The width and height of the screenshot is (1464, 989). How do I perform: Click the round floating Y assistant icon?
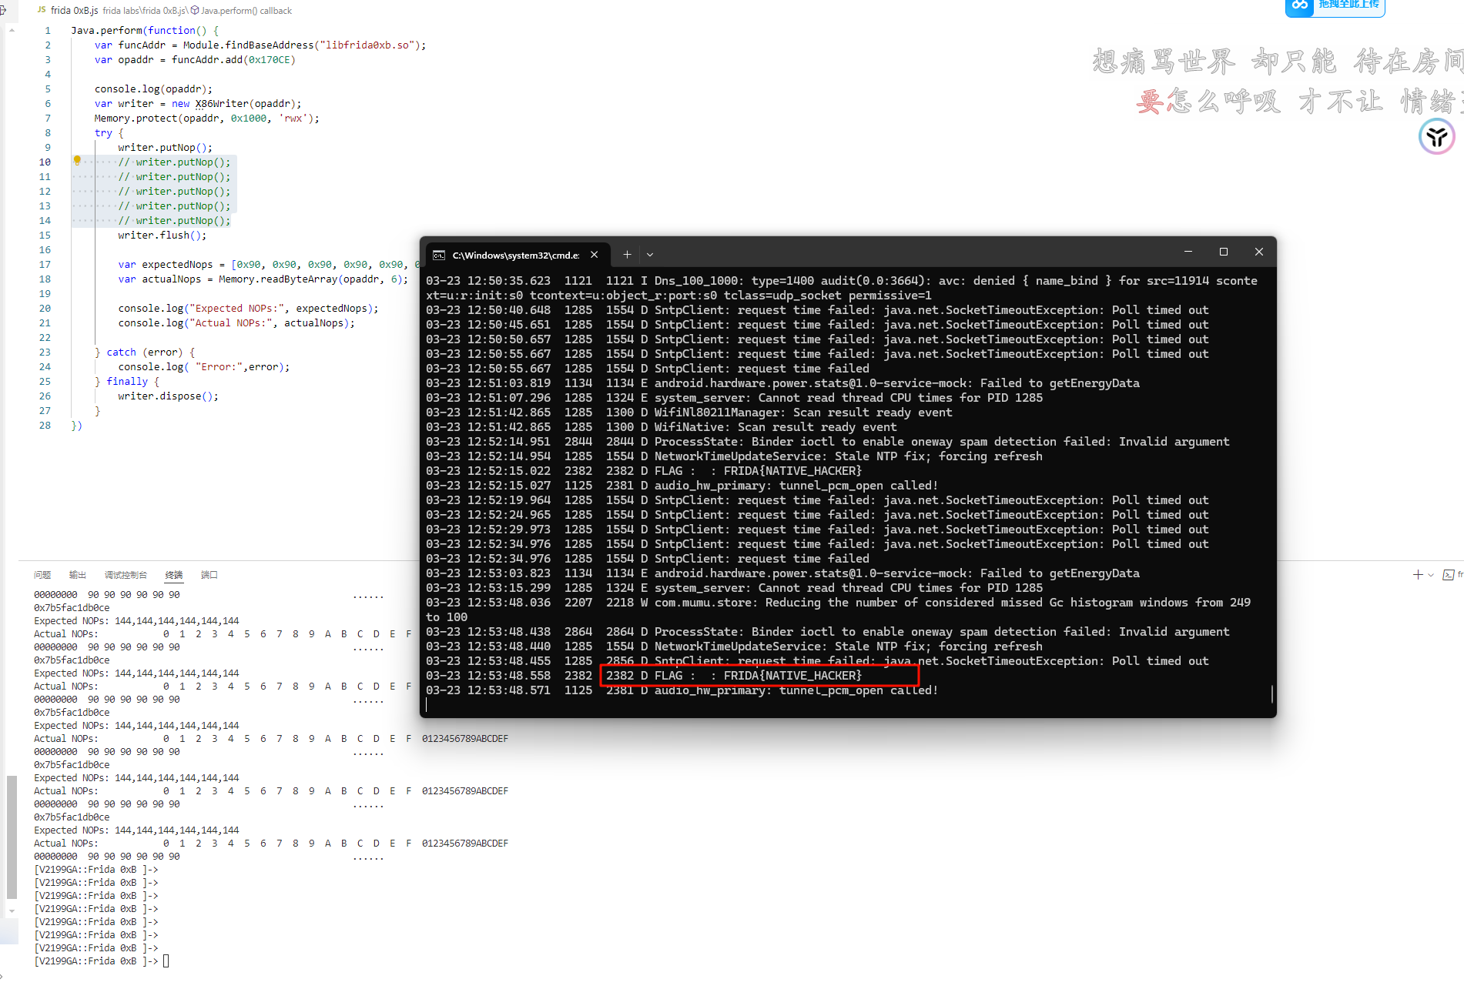click(1436, 137)
